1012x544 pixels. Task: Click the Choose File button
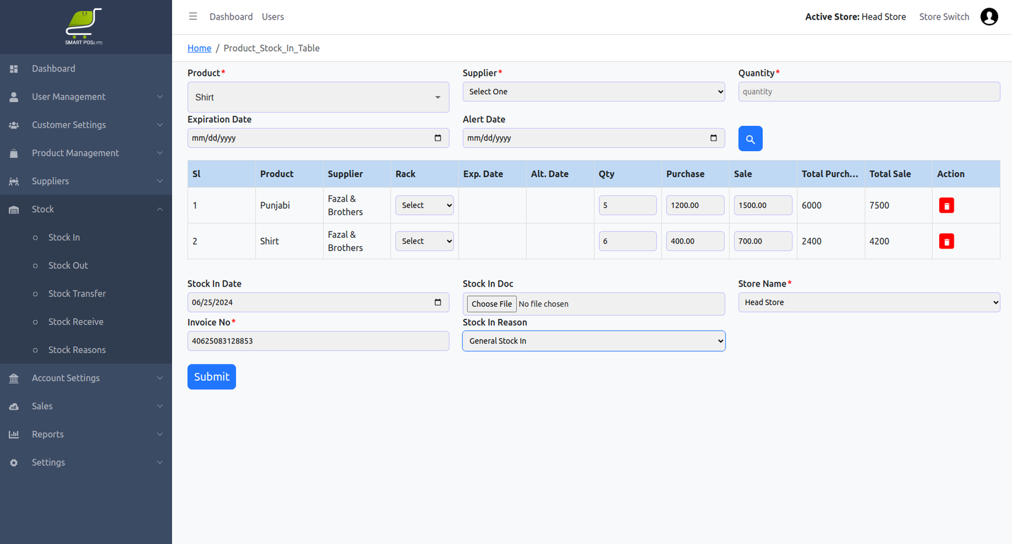coord(491,304)
